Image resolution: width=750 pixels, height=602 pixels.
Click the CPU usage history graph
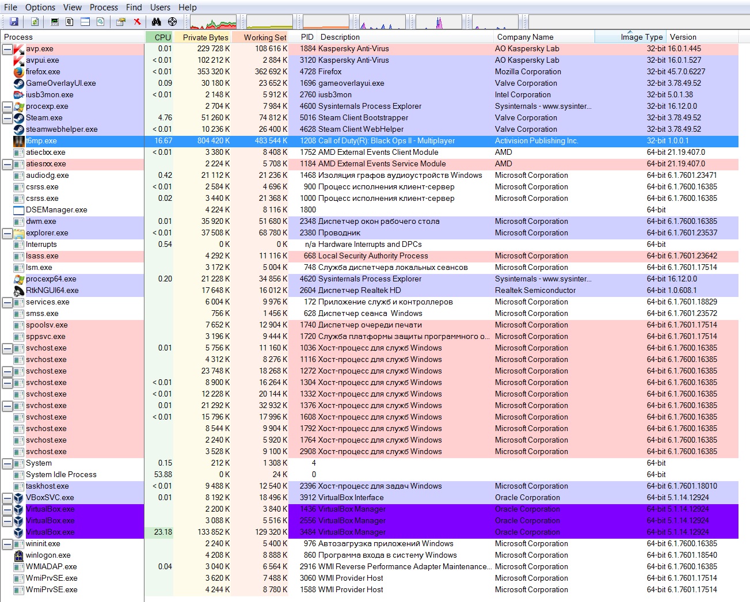(x=214, y=22)
